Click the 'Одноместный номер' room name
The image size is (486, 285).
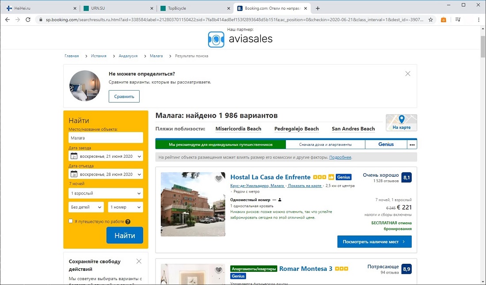[x=250, y=200]
